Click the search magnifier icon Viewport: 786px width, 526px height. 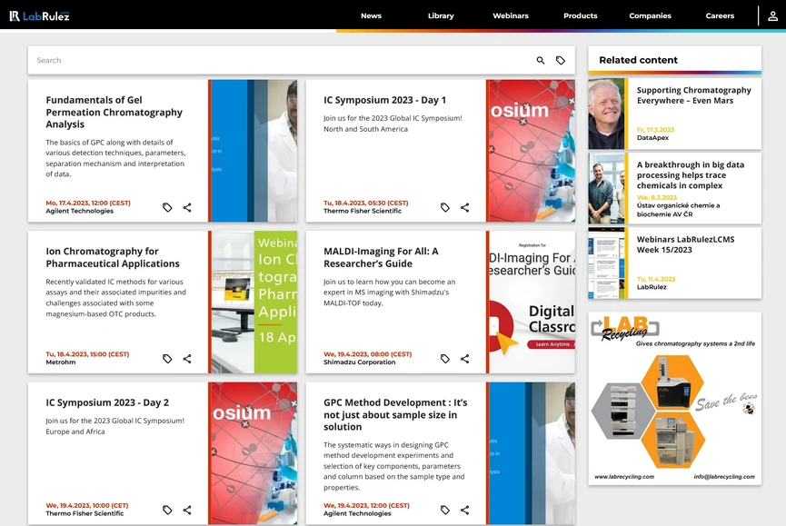coord(541,60)
